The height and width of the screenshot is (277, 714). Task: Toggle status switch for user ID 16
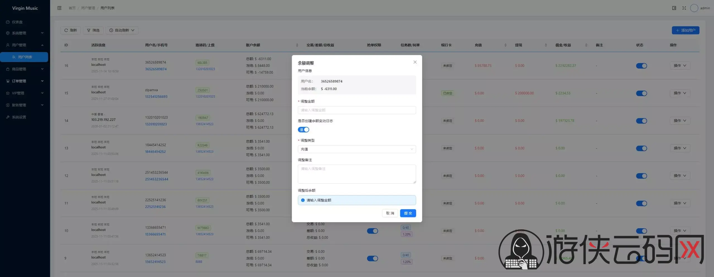[641, 66]
